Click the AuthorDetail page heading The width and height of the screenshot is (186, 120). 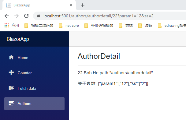click(99, 56)
